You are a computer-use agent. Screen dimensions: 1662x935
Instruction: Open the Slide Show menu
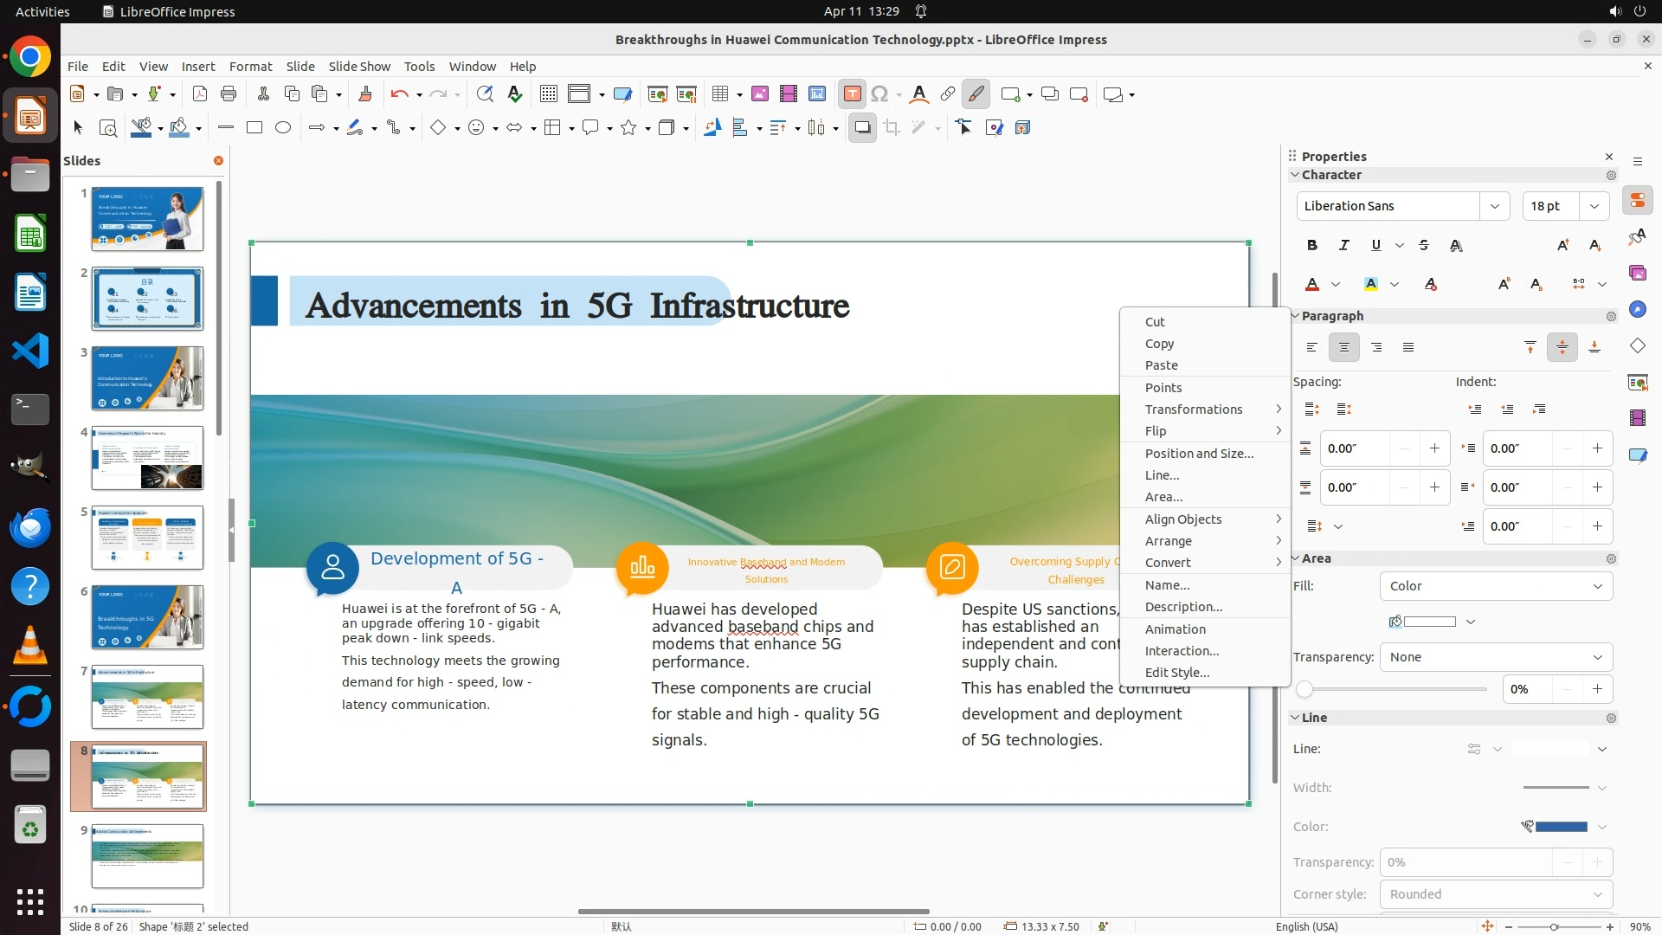(359, 67)
